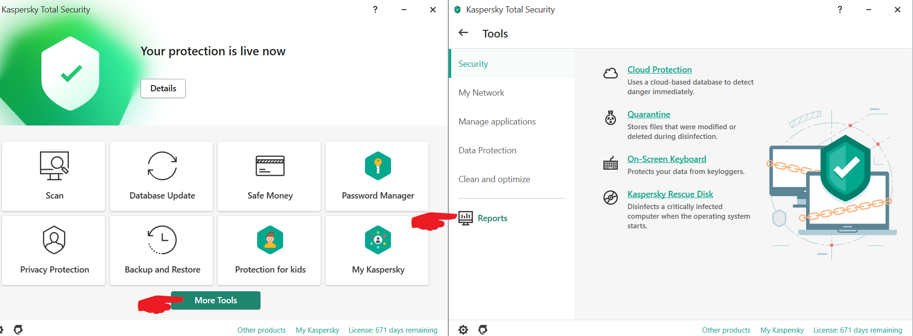Click the More Tools button
This screenshot has height=336, width=913.
(x=216, y=300)
